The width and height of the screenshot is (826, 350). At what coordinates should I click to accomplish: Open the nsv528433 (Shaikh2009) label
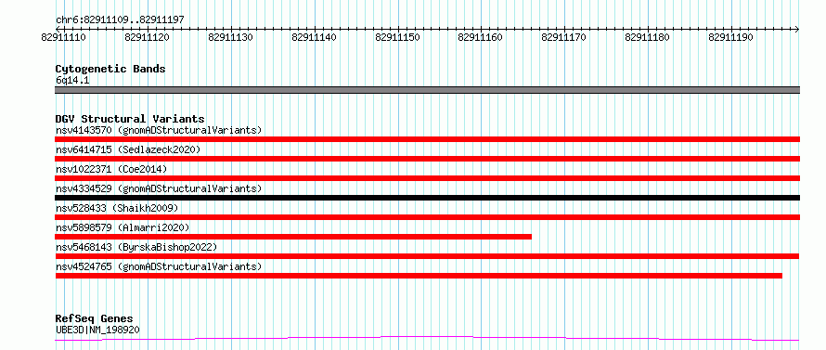click(117, 208)
